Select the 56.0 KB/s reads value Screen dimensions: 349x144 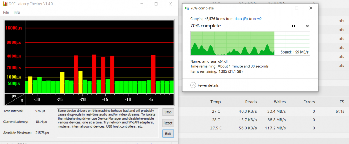click(247, 128)
